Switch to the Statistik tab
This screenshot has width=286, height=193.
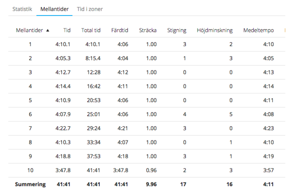22,9
